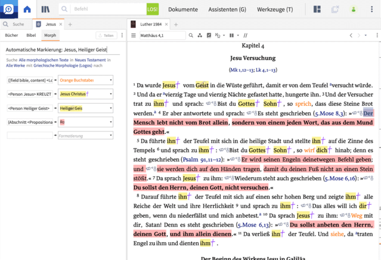381x260 pixels.
Task: Click the Matthäus 4,1 reference box
Action: point(163,36)
